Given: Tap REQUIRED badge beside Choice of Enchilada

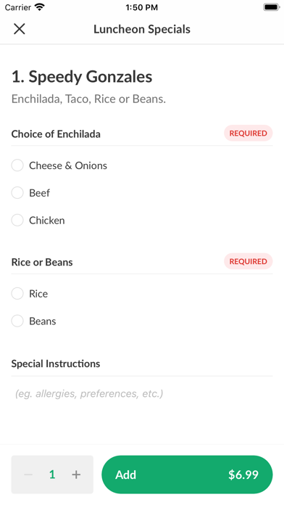Looking at the screenshot, I should click(248, 134).
